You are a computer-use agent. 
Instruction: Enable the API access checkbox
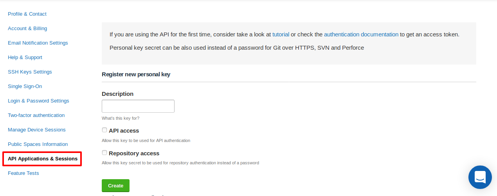point(104,130)
